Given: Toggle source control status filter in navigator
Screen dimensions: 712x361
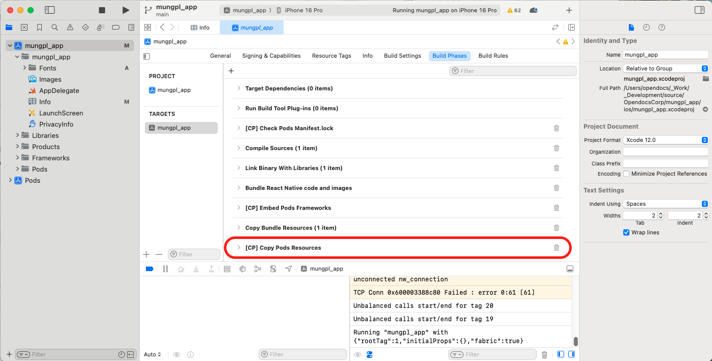Looking at the screenshot, I should [131, 354].
